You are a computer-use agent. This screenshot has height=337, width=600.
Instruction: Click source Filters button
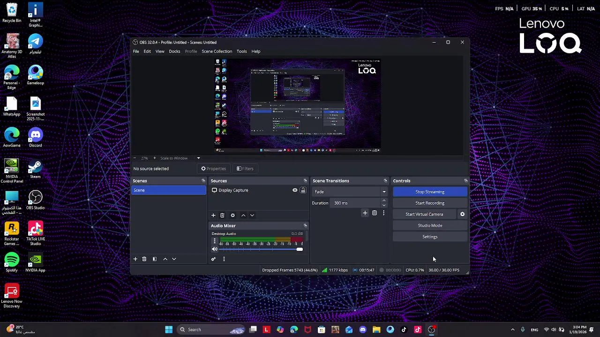(245, 168)
